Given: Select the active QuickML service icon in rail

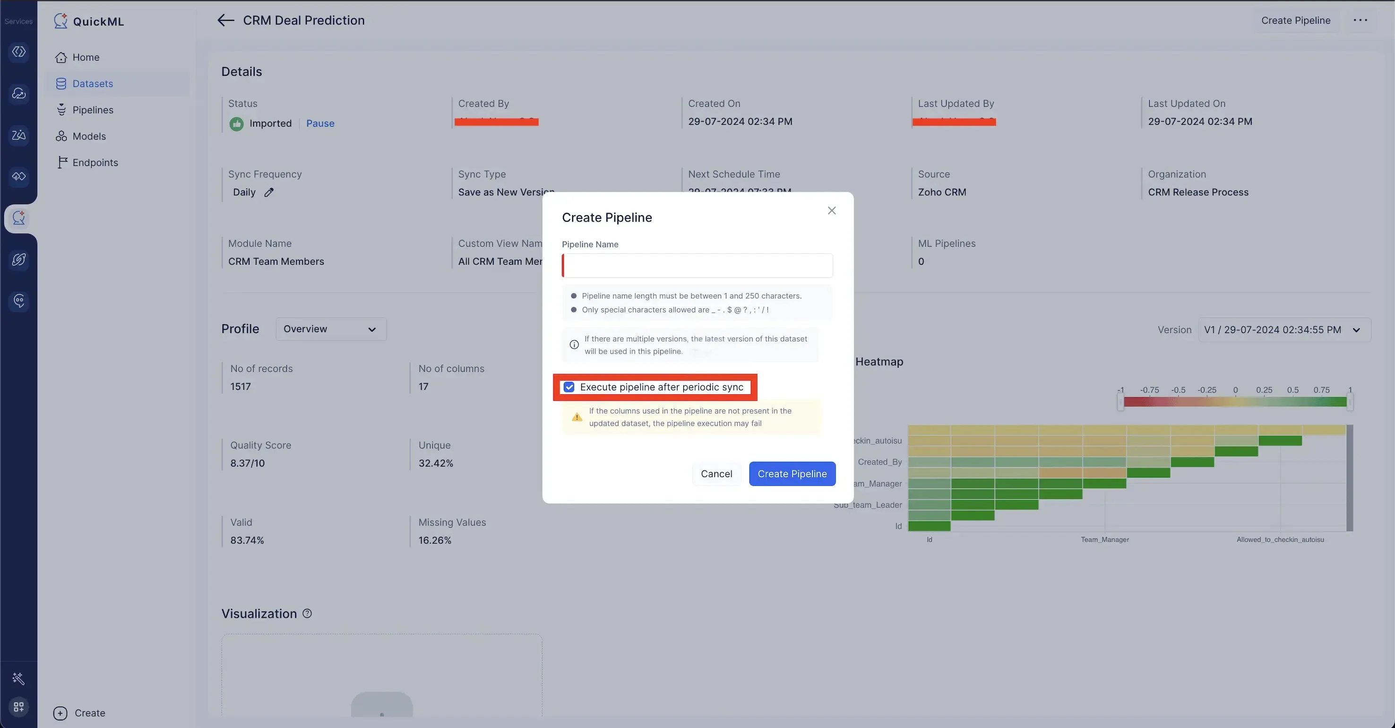Looking at the screenshot, I should pos(19,218).
